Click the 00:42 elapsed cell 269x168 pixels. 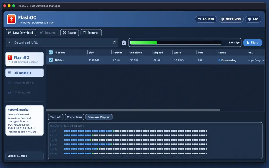click(157, 60)
